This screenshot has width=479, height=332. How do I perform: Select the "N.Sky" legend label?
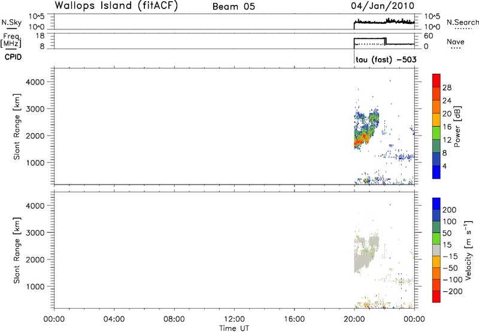pyautogui.click(x=11, y=22)
